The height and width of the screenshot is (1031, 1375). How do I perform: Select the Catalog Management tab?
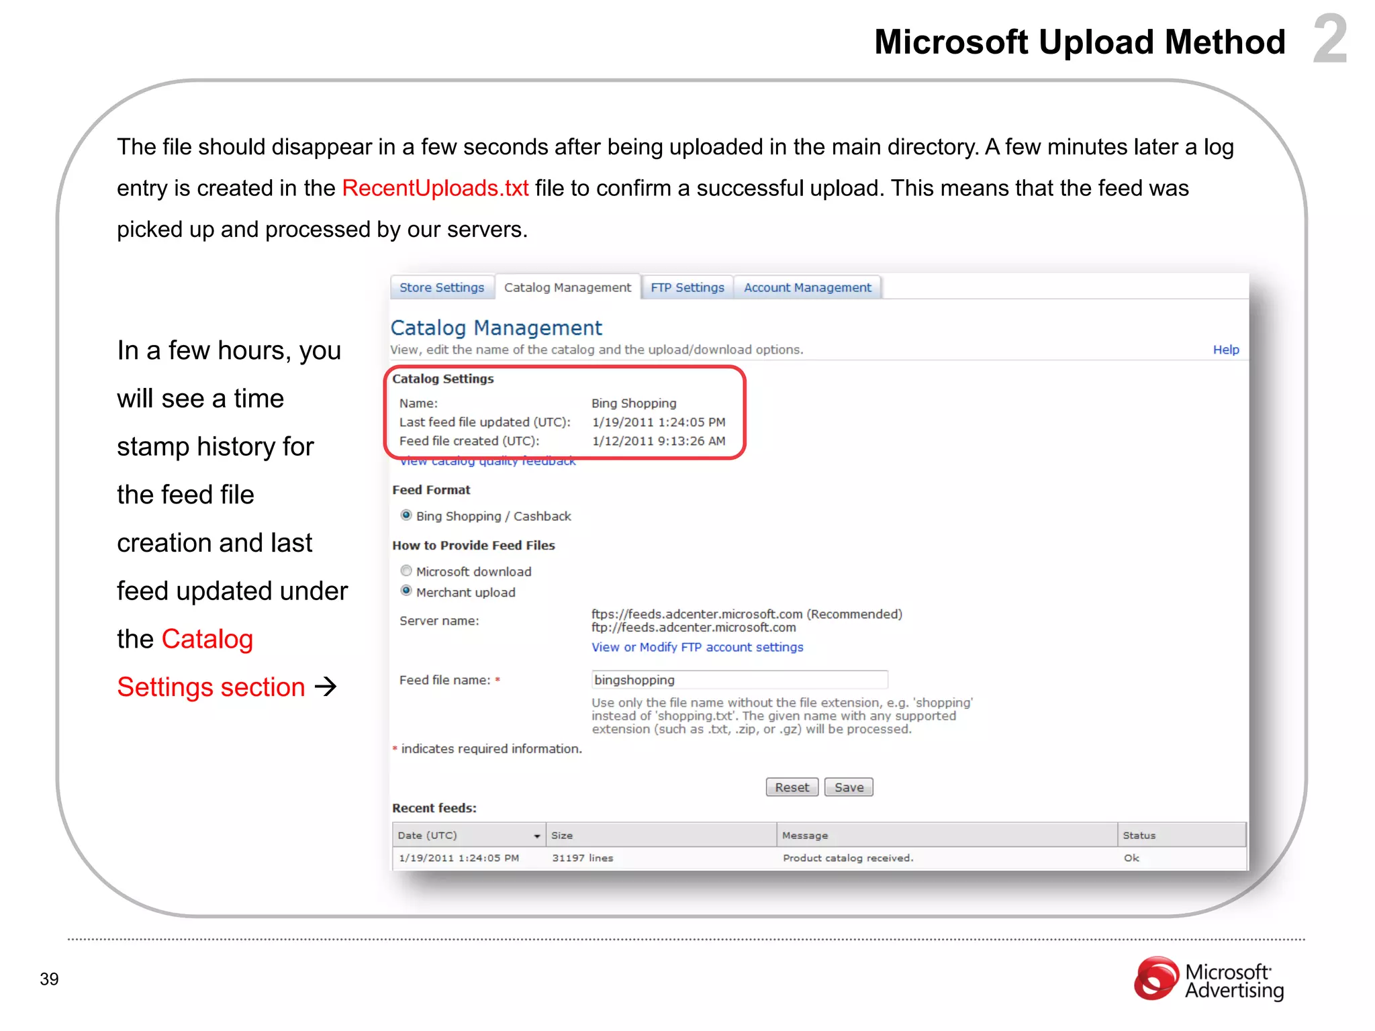point(567,287)
